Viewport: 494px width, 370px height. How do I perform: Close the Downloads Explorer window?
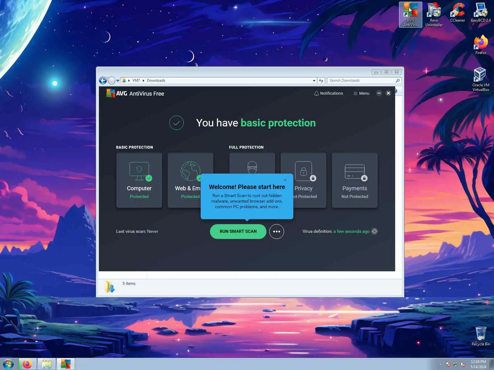(x=396, y=72)
